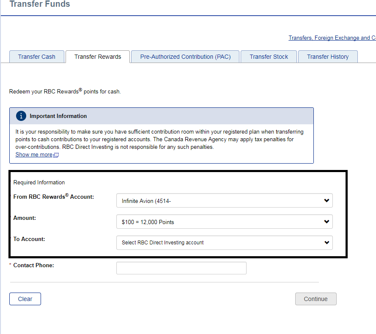Viewport: 376px width, 334px height.
Task: Click the Important Information info icon
Action: (x=21, y=116)
